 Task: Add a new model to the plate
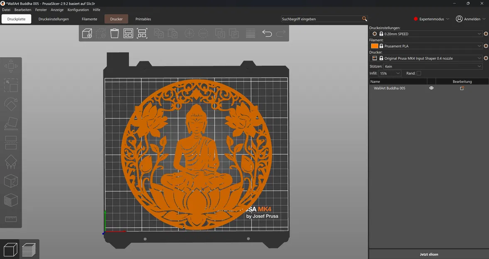[x=87, y=33]
